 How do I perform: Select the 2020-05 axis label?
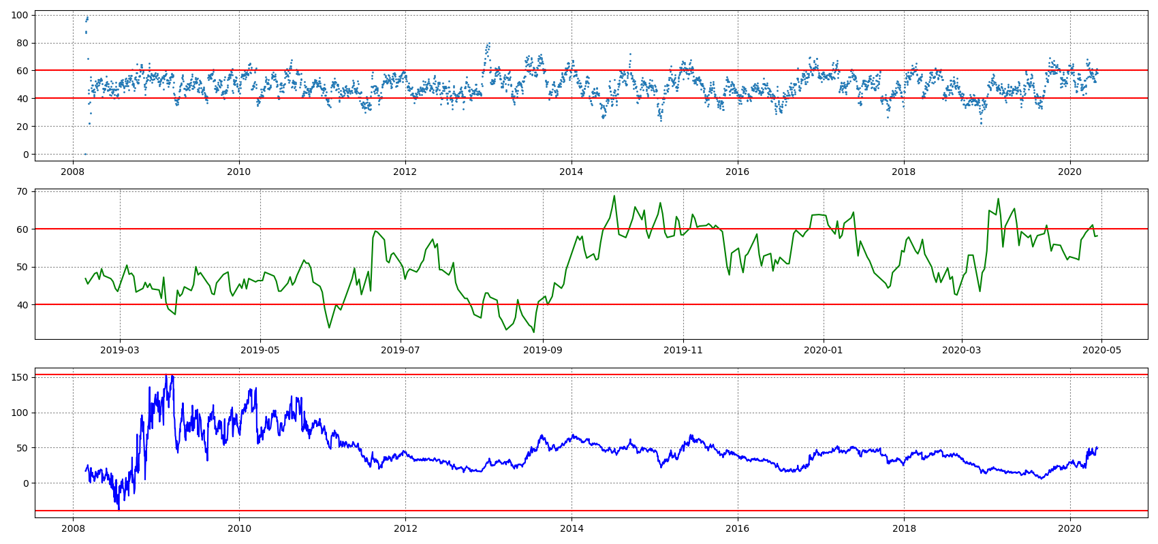1102,350
